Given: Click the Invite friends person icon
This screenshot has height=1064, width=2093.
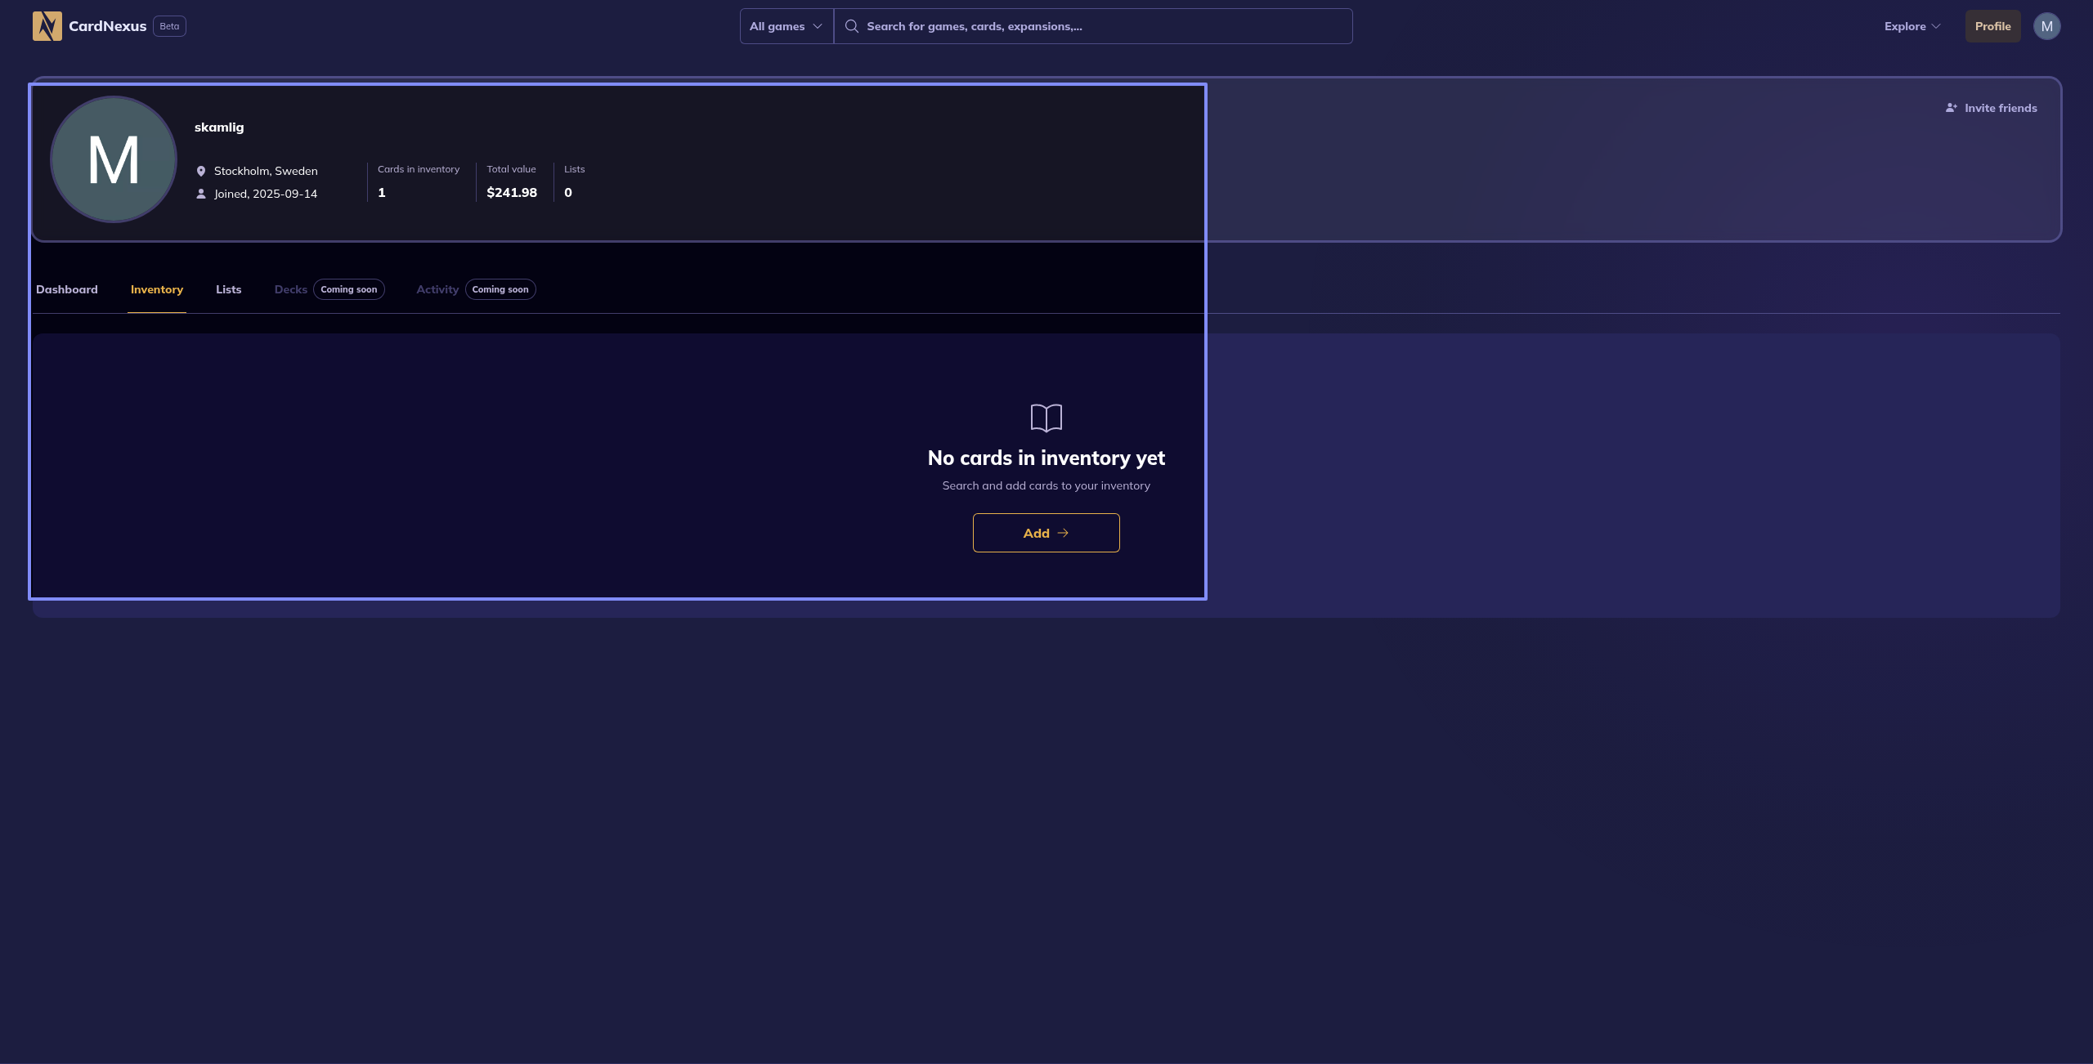Looking at the screenshot, I should (x=1951, y=108).
